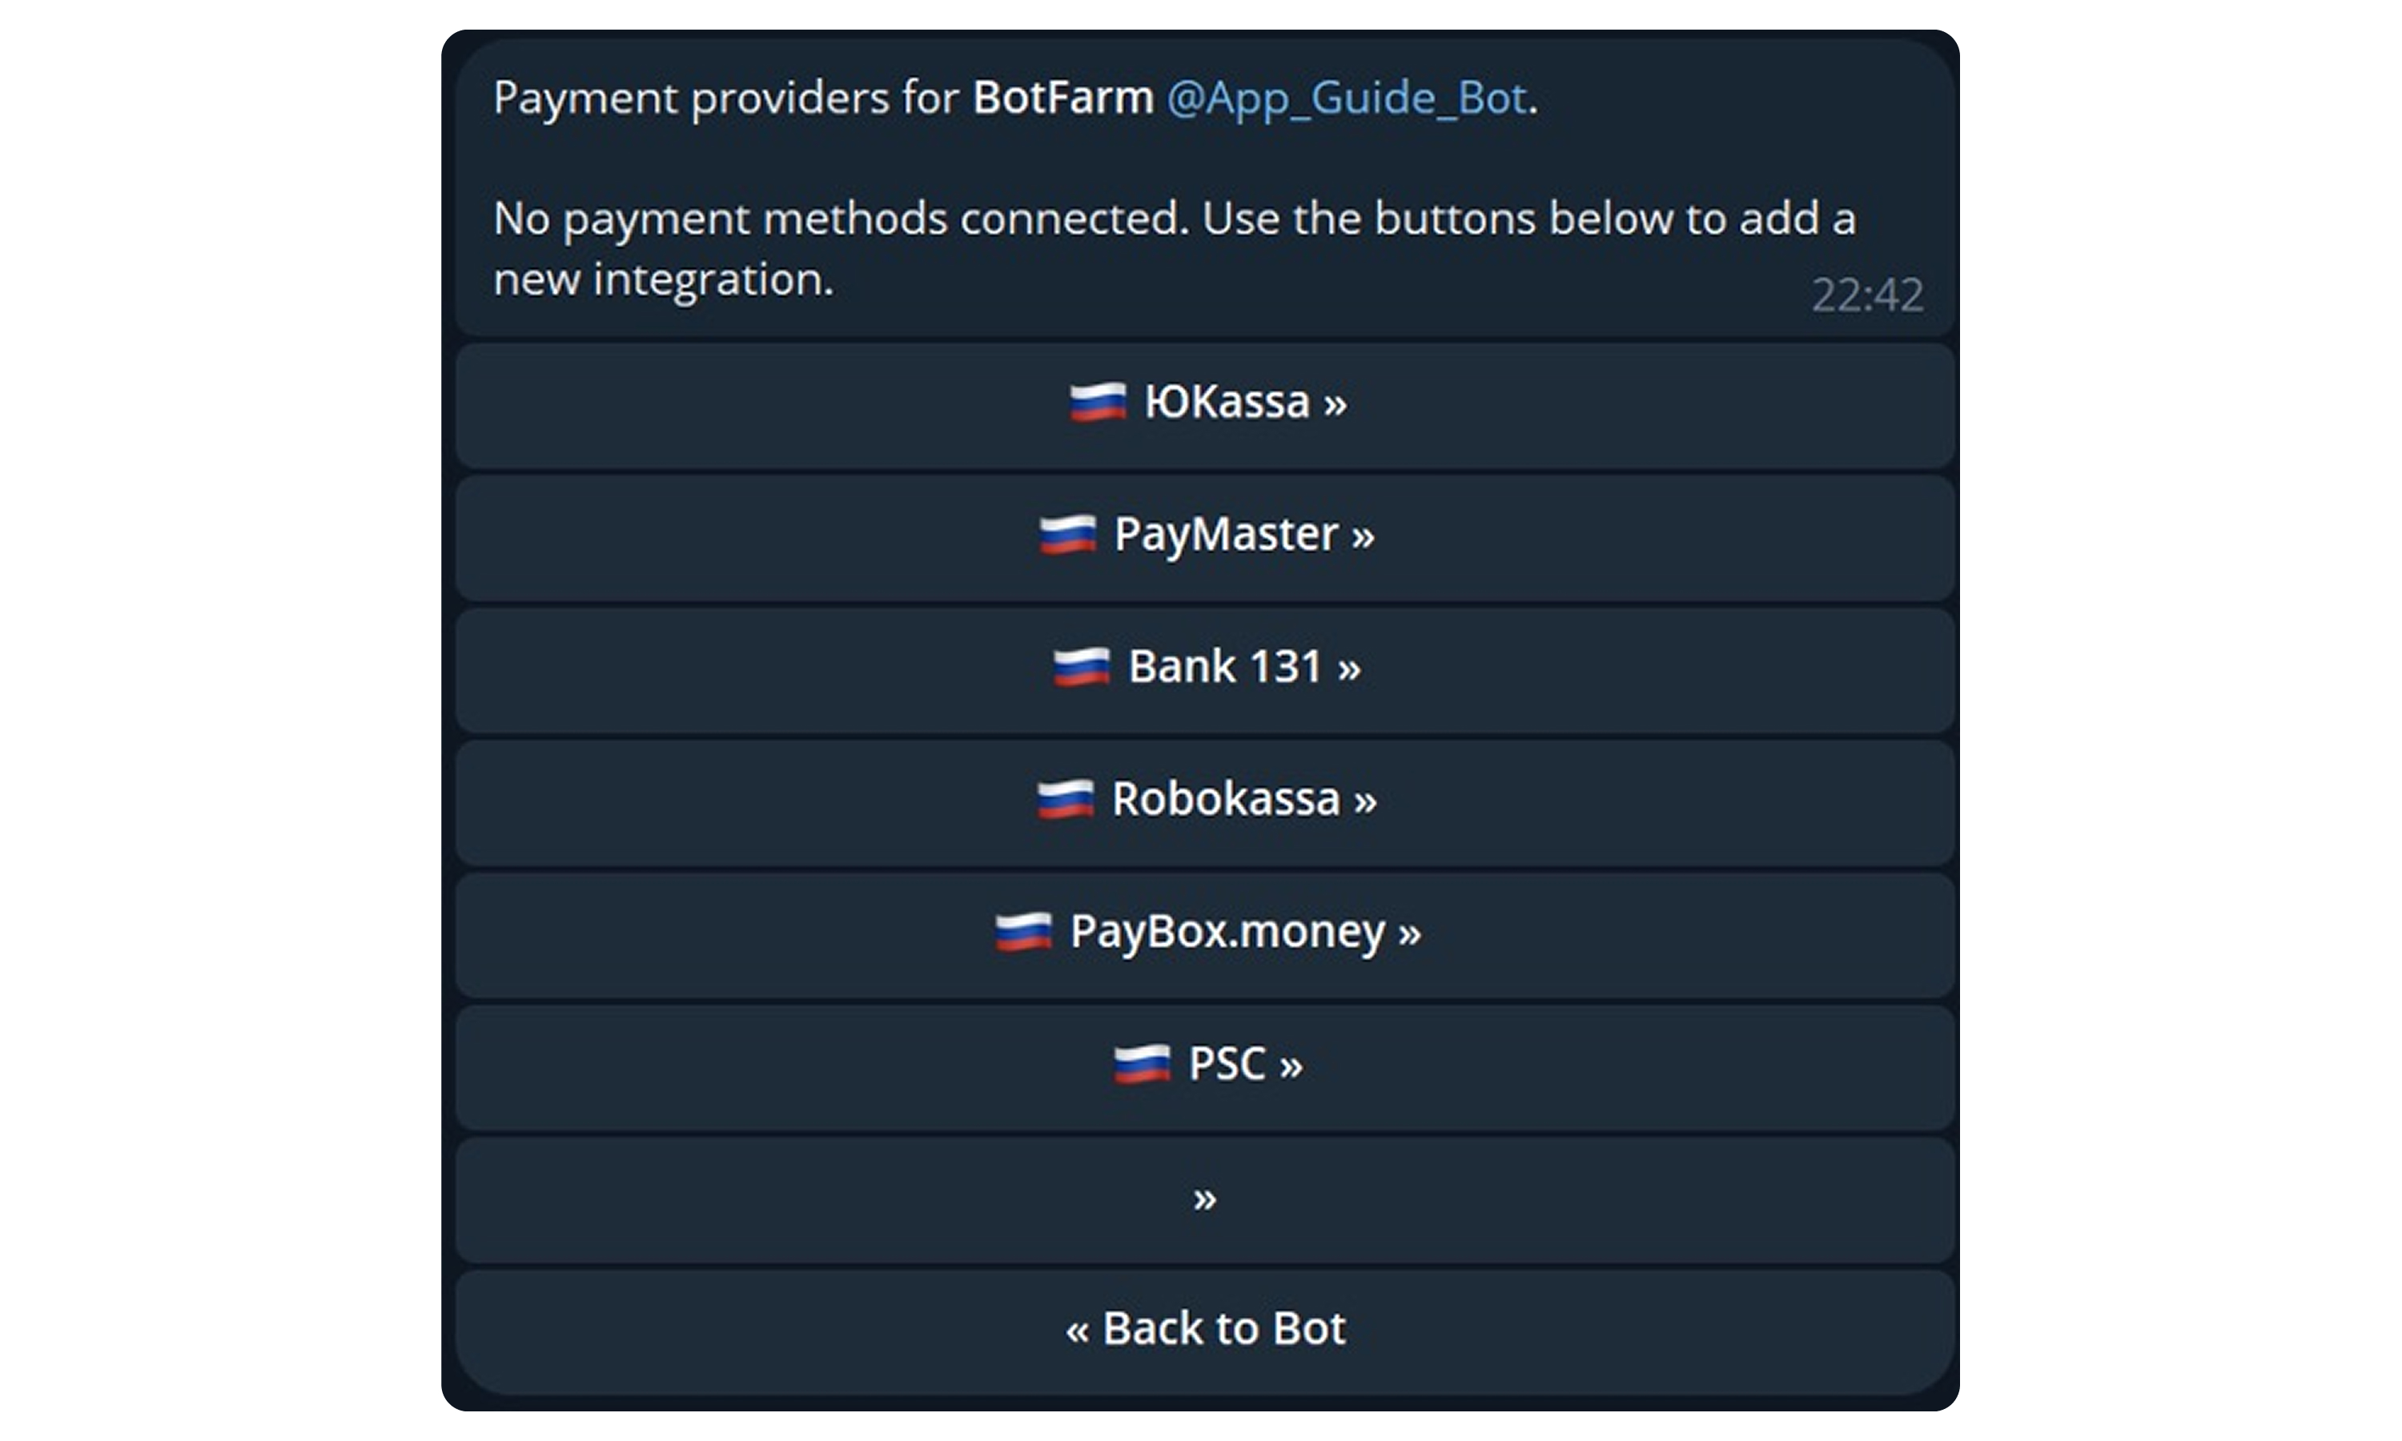Open the @App_Guide_Bot mention link
This screenshot has width=2402, height=1441.
point(1347,99)
